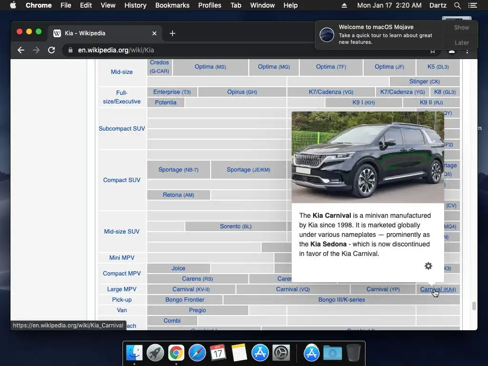Screen dimensions: 488x366
Task: Click Later on the Mojave notification
Action: coord(461,42)
